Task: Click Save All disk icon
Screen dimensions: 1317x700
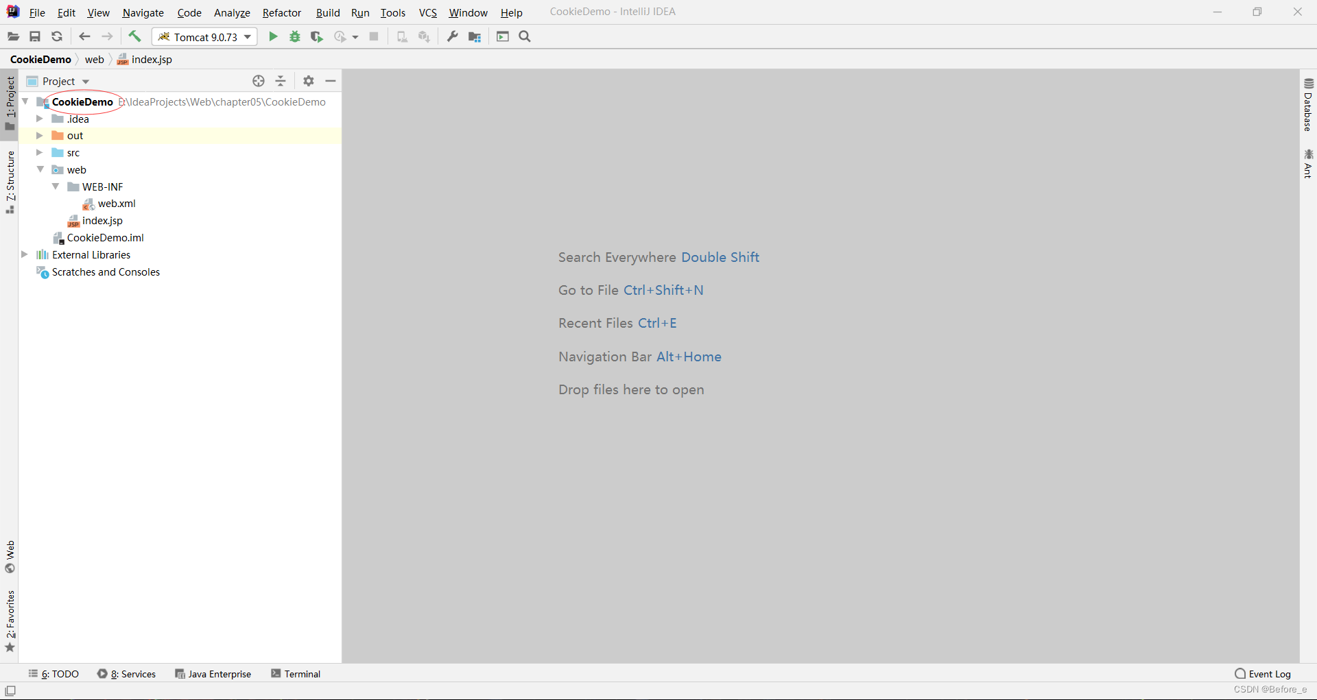Action: click(x=35, y=37)
